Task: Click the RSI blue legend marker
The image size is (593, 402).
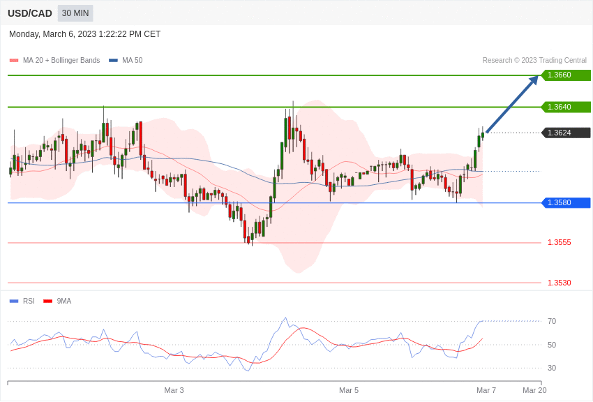Action: tap(14, 301)
